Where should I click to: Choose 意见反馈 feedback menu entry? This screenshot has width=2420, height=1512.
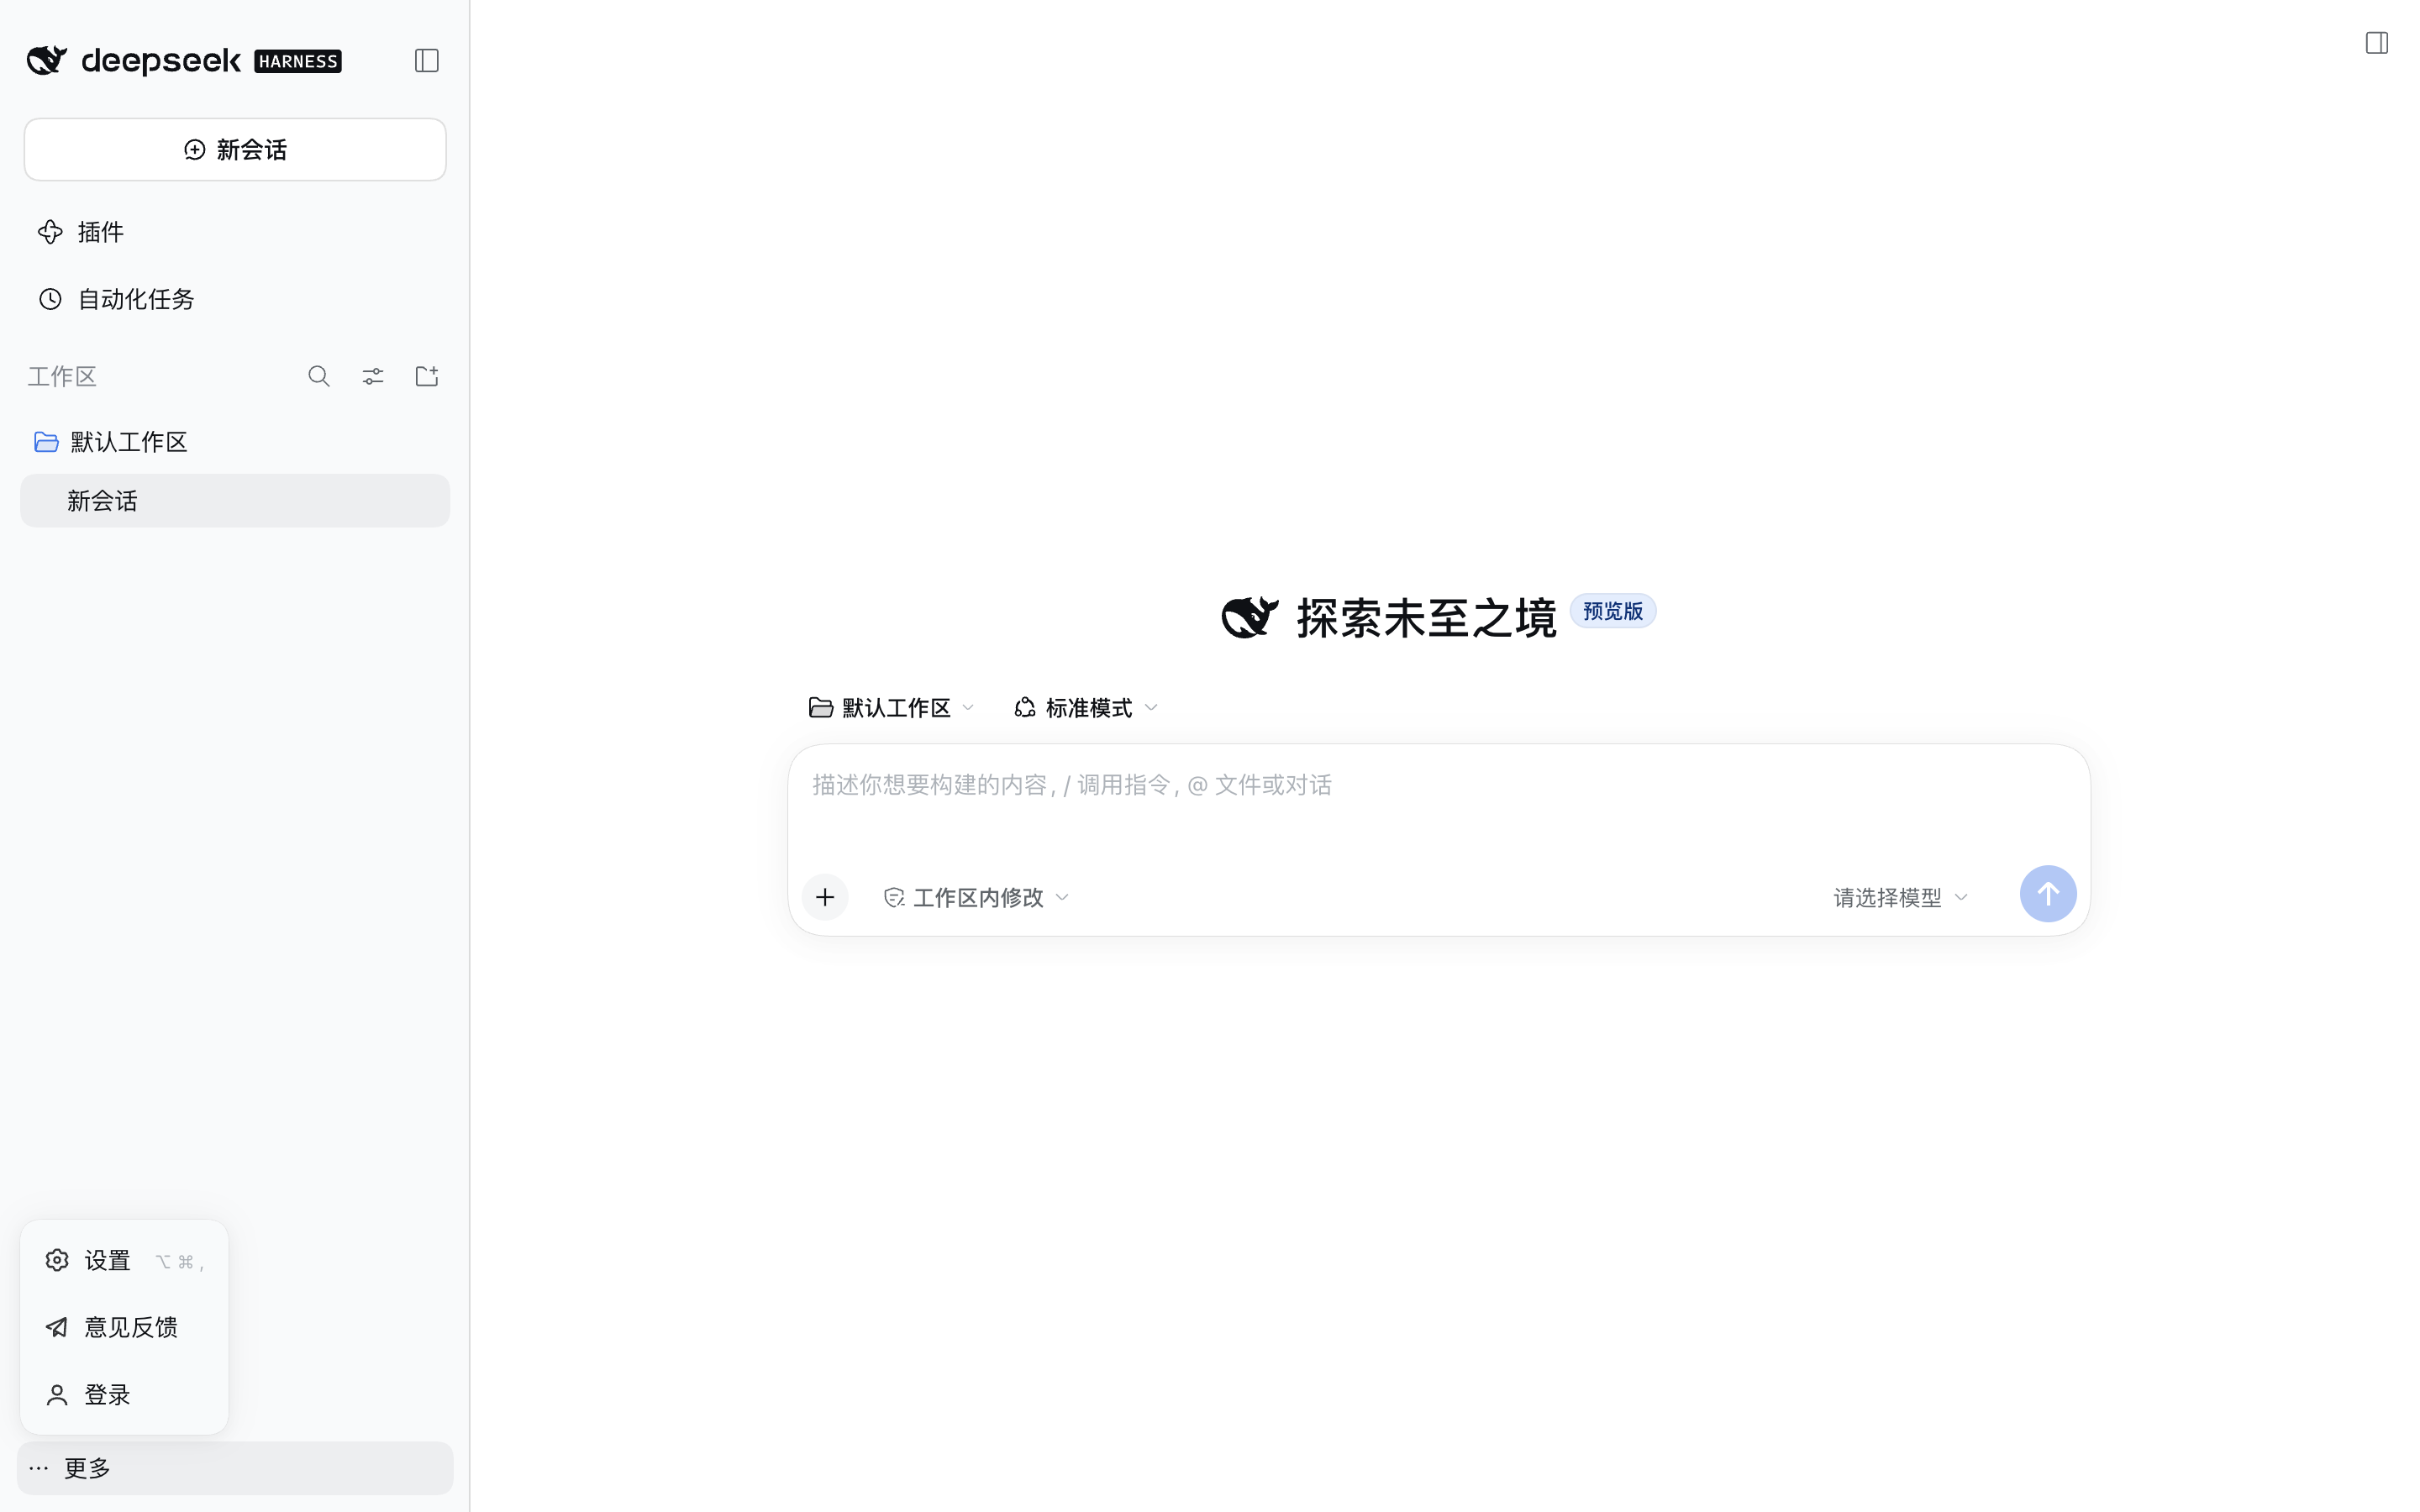pos(124,1328)
